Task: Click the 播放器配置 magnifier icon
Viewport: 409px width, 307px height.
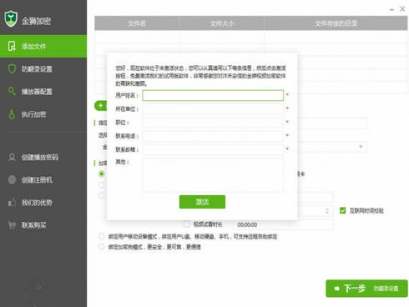Action: (x=12, y=91)
